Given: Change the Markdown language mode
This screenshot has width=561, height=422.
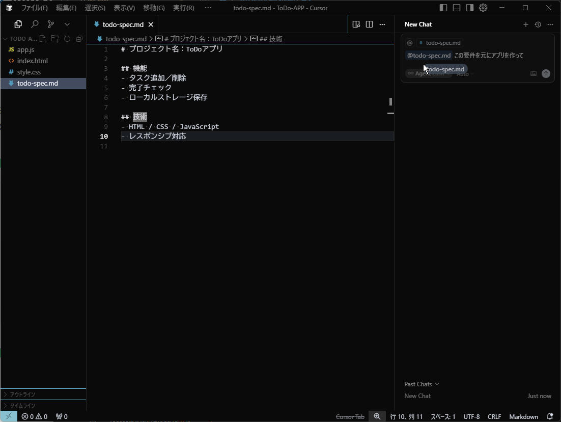Looking at the screenshot, I should (523, 416).
